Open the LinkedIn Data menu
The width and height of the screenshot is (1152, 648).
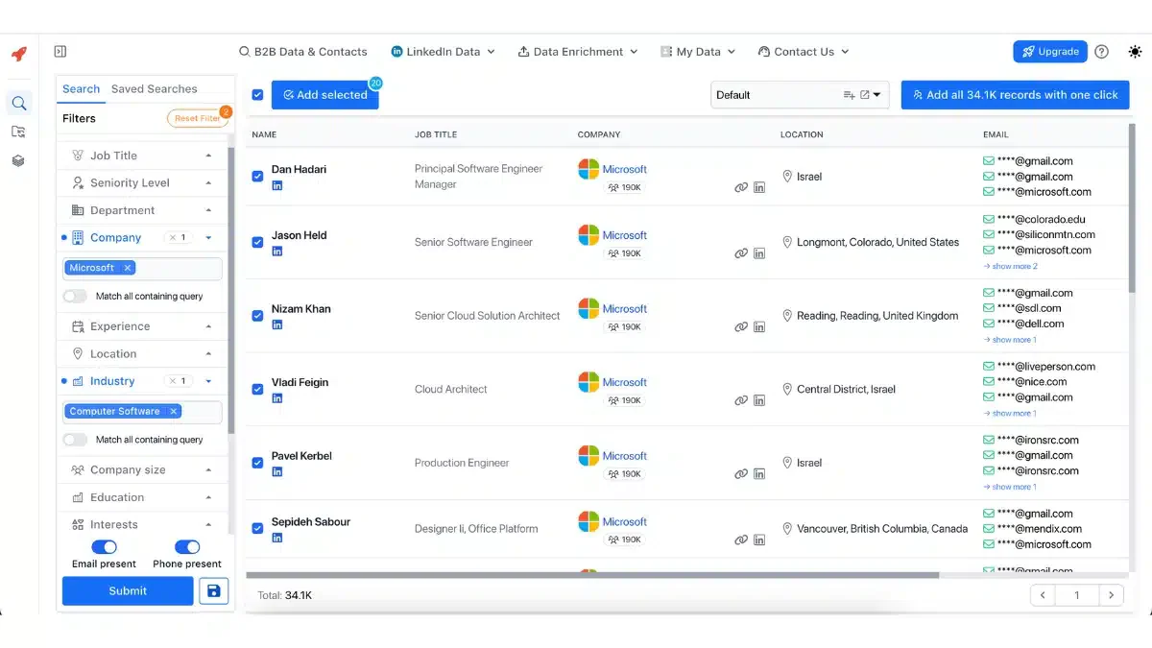(x=444, y=52)
